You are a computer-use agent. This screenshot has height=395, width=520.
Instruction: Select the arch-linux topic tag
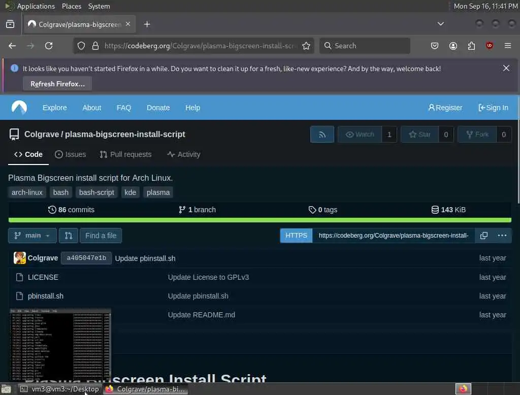[x=27, y=192]
